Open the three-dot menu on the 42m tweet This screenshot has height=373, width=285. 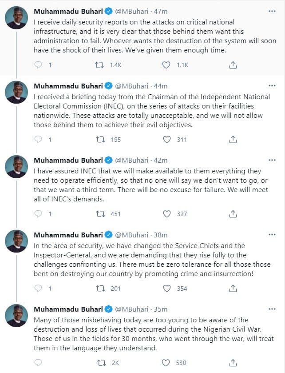pyautogui.click(x=272, y=160)
